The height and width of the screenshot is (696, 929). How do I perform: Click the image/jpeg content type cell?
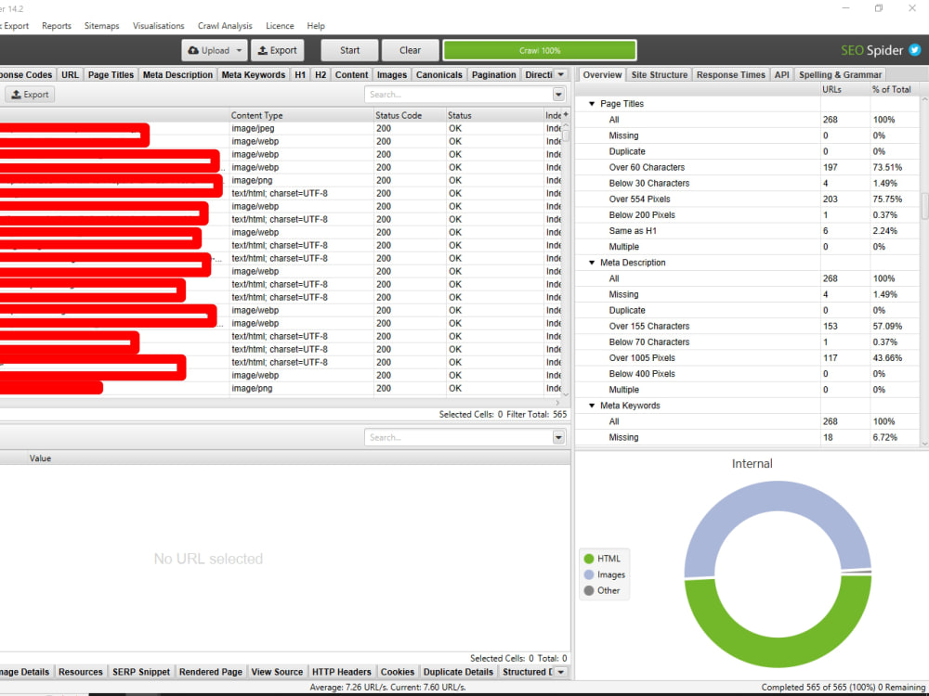[x=301, y=128]
